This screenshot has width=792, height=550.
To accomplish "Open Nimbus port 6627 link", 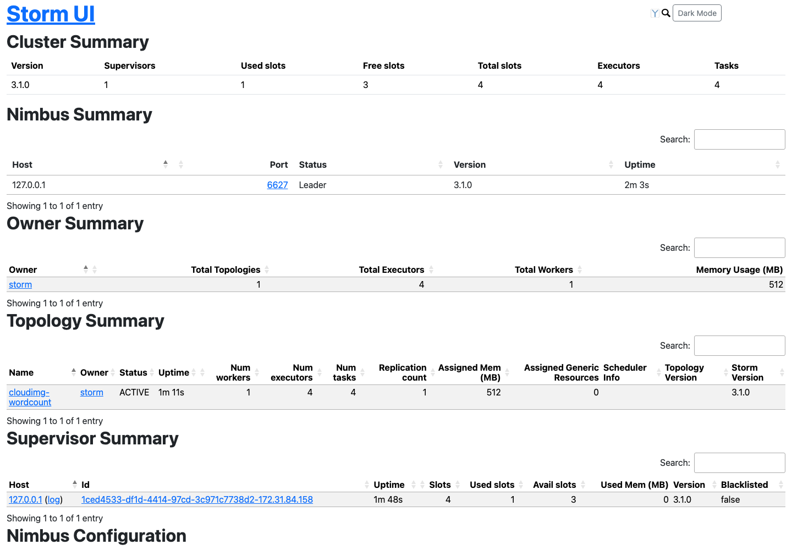I will [278, 185].
